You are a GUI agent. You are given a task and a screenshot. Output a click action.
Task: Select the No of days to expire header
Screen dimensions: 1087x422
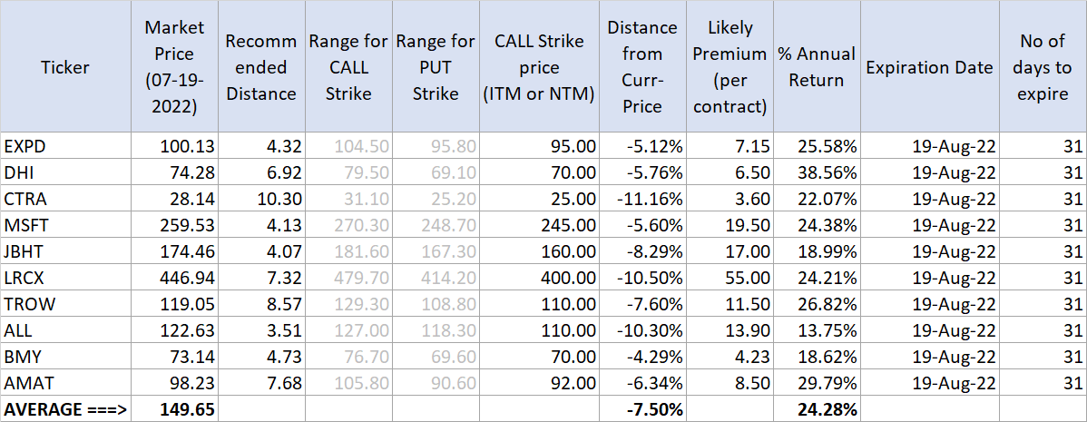coord(1042,67)
